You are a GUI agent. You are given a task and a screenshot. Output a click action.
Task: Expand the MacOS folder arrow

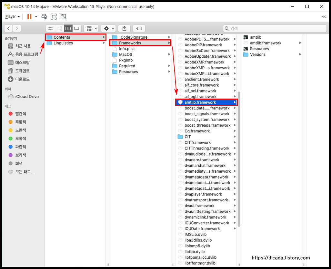point(169,54)
